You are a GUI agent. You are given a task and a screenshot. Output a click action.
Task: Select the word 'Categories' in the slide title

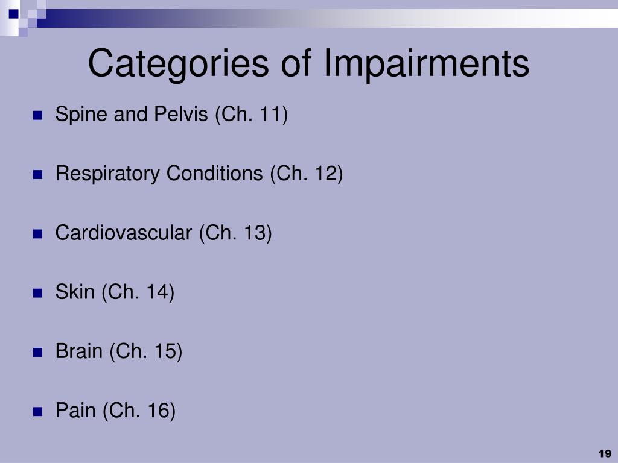point(179,65)
